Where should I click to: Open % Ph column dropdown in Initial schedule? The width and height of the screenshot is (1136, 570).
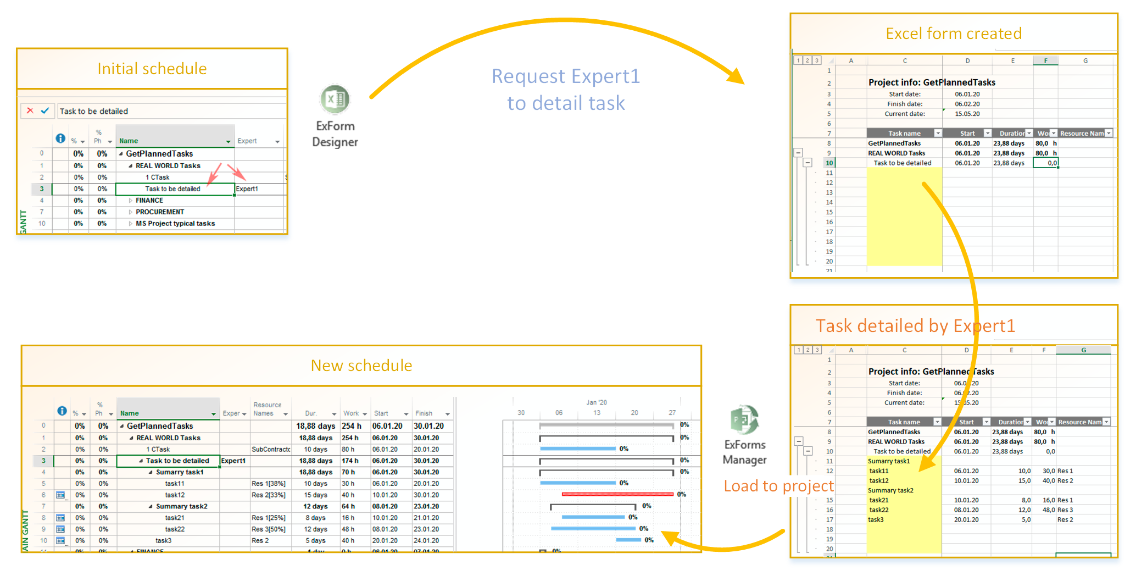(110, 142)
